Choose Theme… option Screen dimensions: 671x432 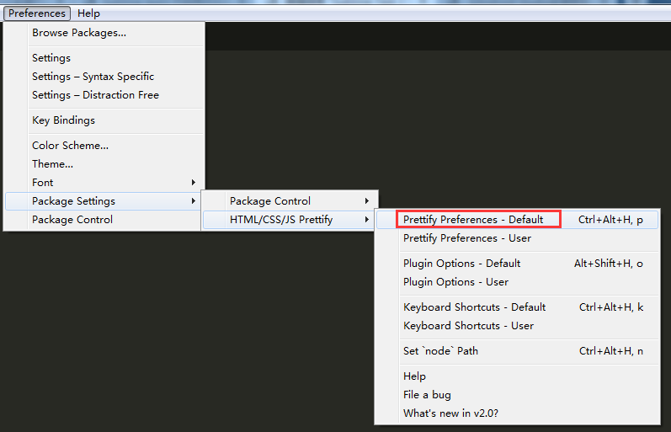point(104,164)
